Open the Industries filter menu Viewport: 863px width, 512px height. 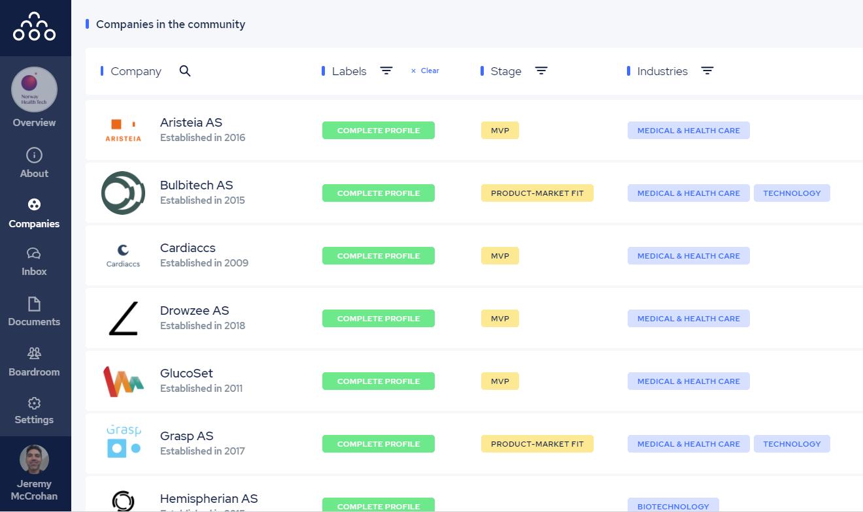coord(707,71)
